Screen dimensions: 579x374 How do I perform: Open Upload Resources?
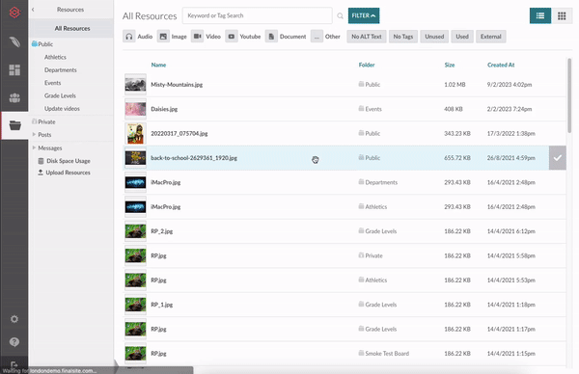68,173
